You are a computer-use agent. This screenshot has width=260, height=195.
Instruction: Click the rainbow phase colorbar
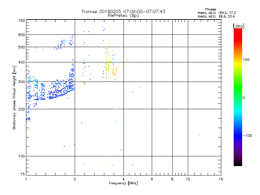(238, 97)
